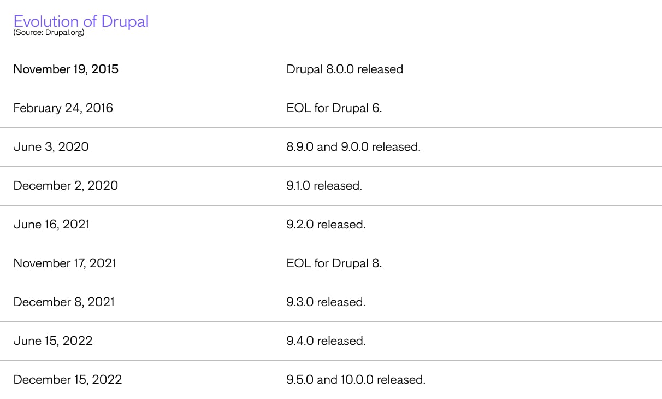Select the June 3, 2020 date
This screenshot has width=662, height=399.
(51, 147)
